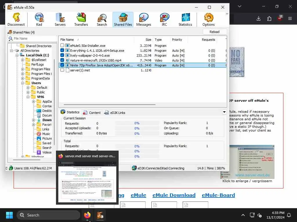The width and height of the screenshot is (297, 222).
Task: Uncheck Everything-1.4.1.1026.x64-Setup.exe checkbox
Action: pos(62,50)
